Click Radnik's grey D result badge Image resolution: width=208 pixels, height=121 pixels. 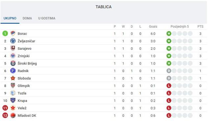[x=169, y=71]
